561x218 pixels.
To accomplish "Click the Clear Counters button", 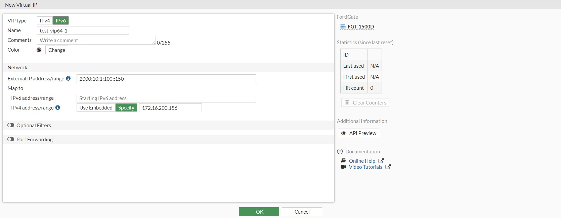I will tap(365, 102).
